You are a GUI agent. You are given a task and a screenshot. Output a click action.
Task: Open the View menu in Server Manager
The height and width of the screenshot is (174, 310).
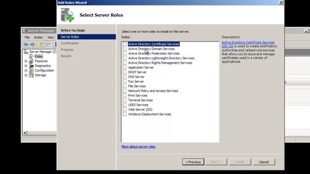(50, 37)
